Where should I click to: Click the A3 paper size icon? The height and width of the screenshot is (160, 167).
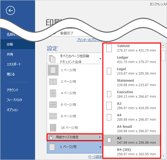coord(109,106)
